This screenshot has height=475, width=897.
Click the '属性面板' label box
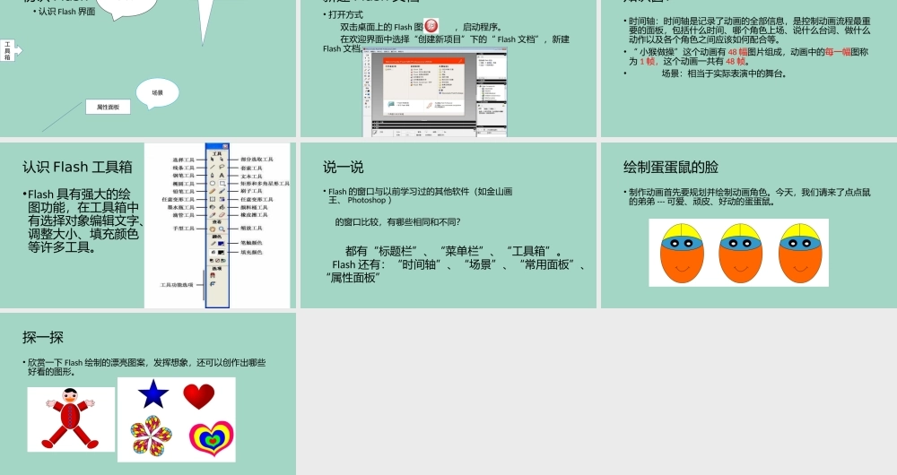click(x=109, y=107)
